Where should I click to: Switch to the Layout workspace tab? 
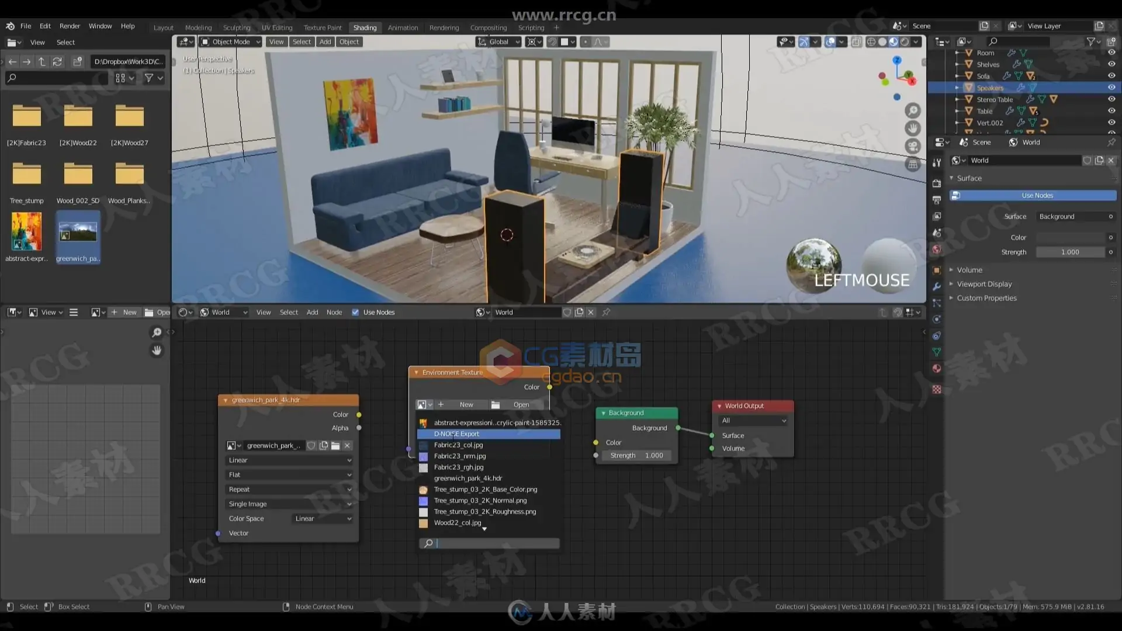(163, 28)
